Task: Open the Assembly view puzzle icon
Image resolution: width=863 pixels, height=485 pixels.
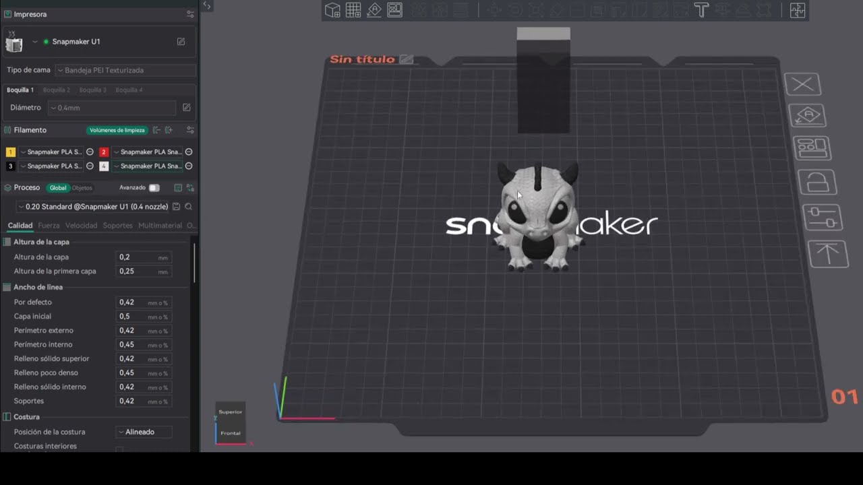Action: click(798, 10)
